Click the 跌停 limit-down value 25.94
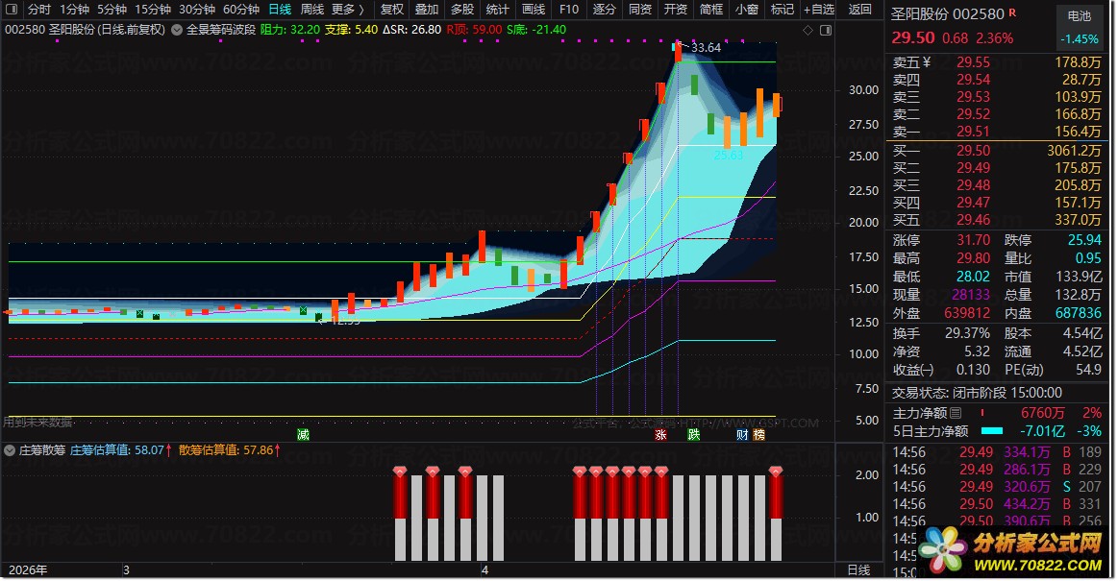This screenshot has width=1118, height=581. point(1084,240)
